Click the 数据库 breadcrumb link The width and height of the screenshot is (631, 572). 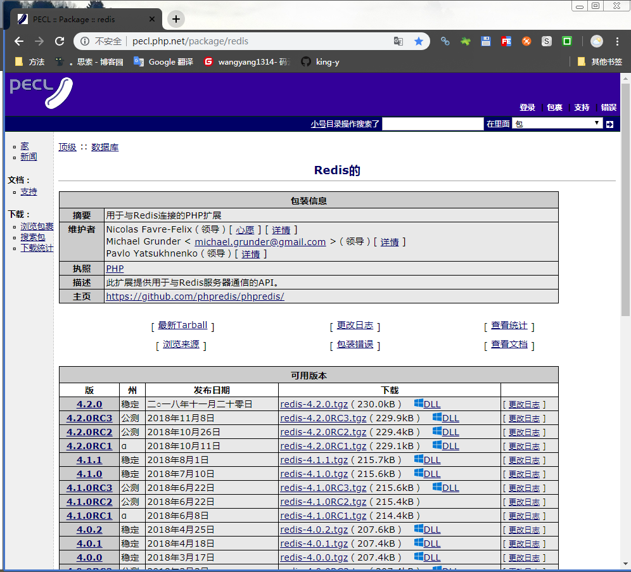click(105, 147)
